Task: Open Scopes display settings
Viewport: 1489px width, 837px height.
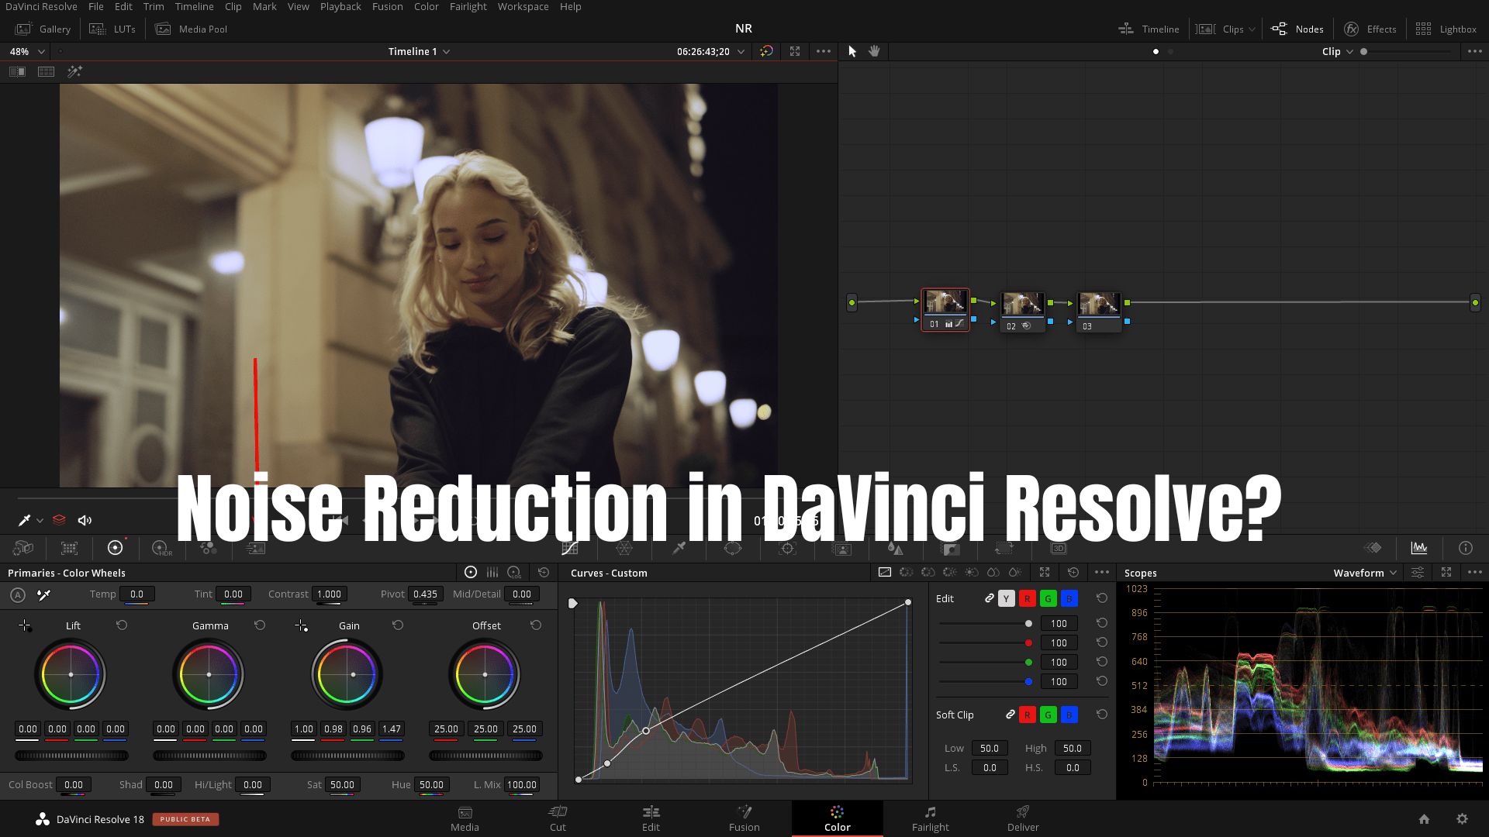Action: (x=1418, y=572)
